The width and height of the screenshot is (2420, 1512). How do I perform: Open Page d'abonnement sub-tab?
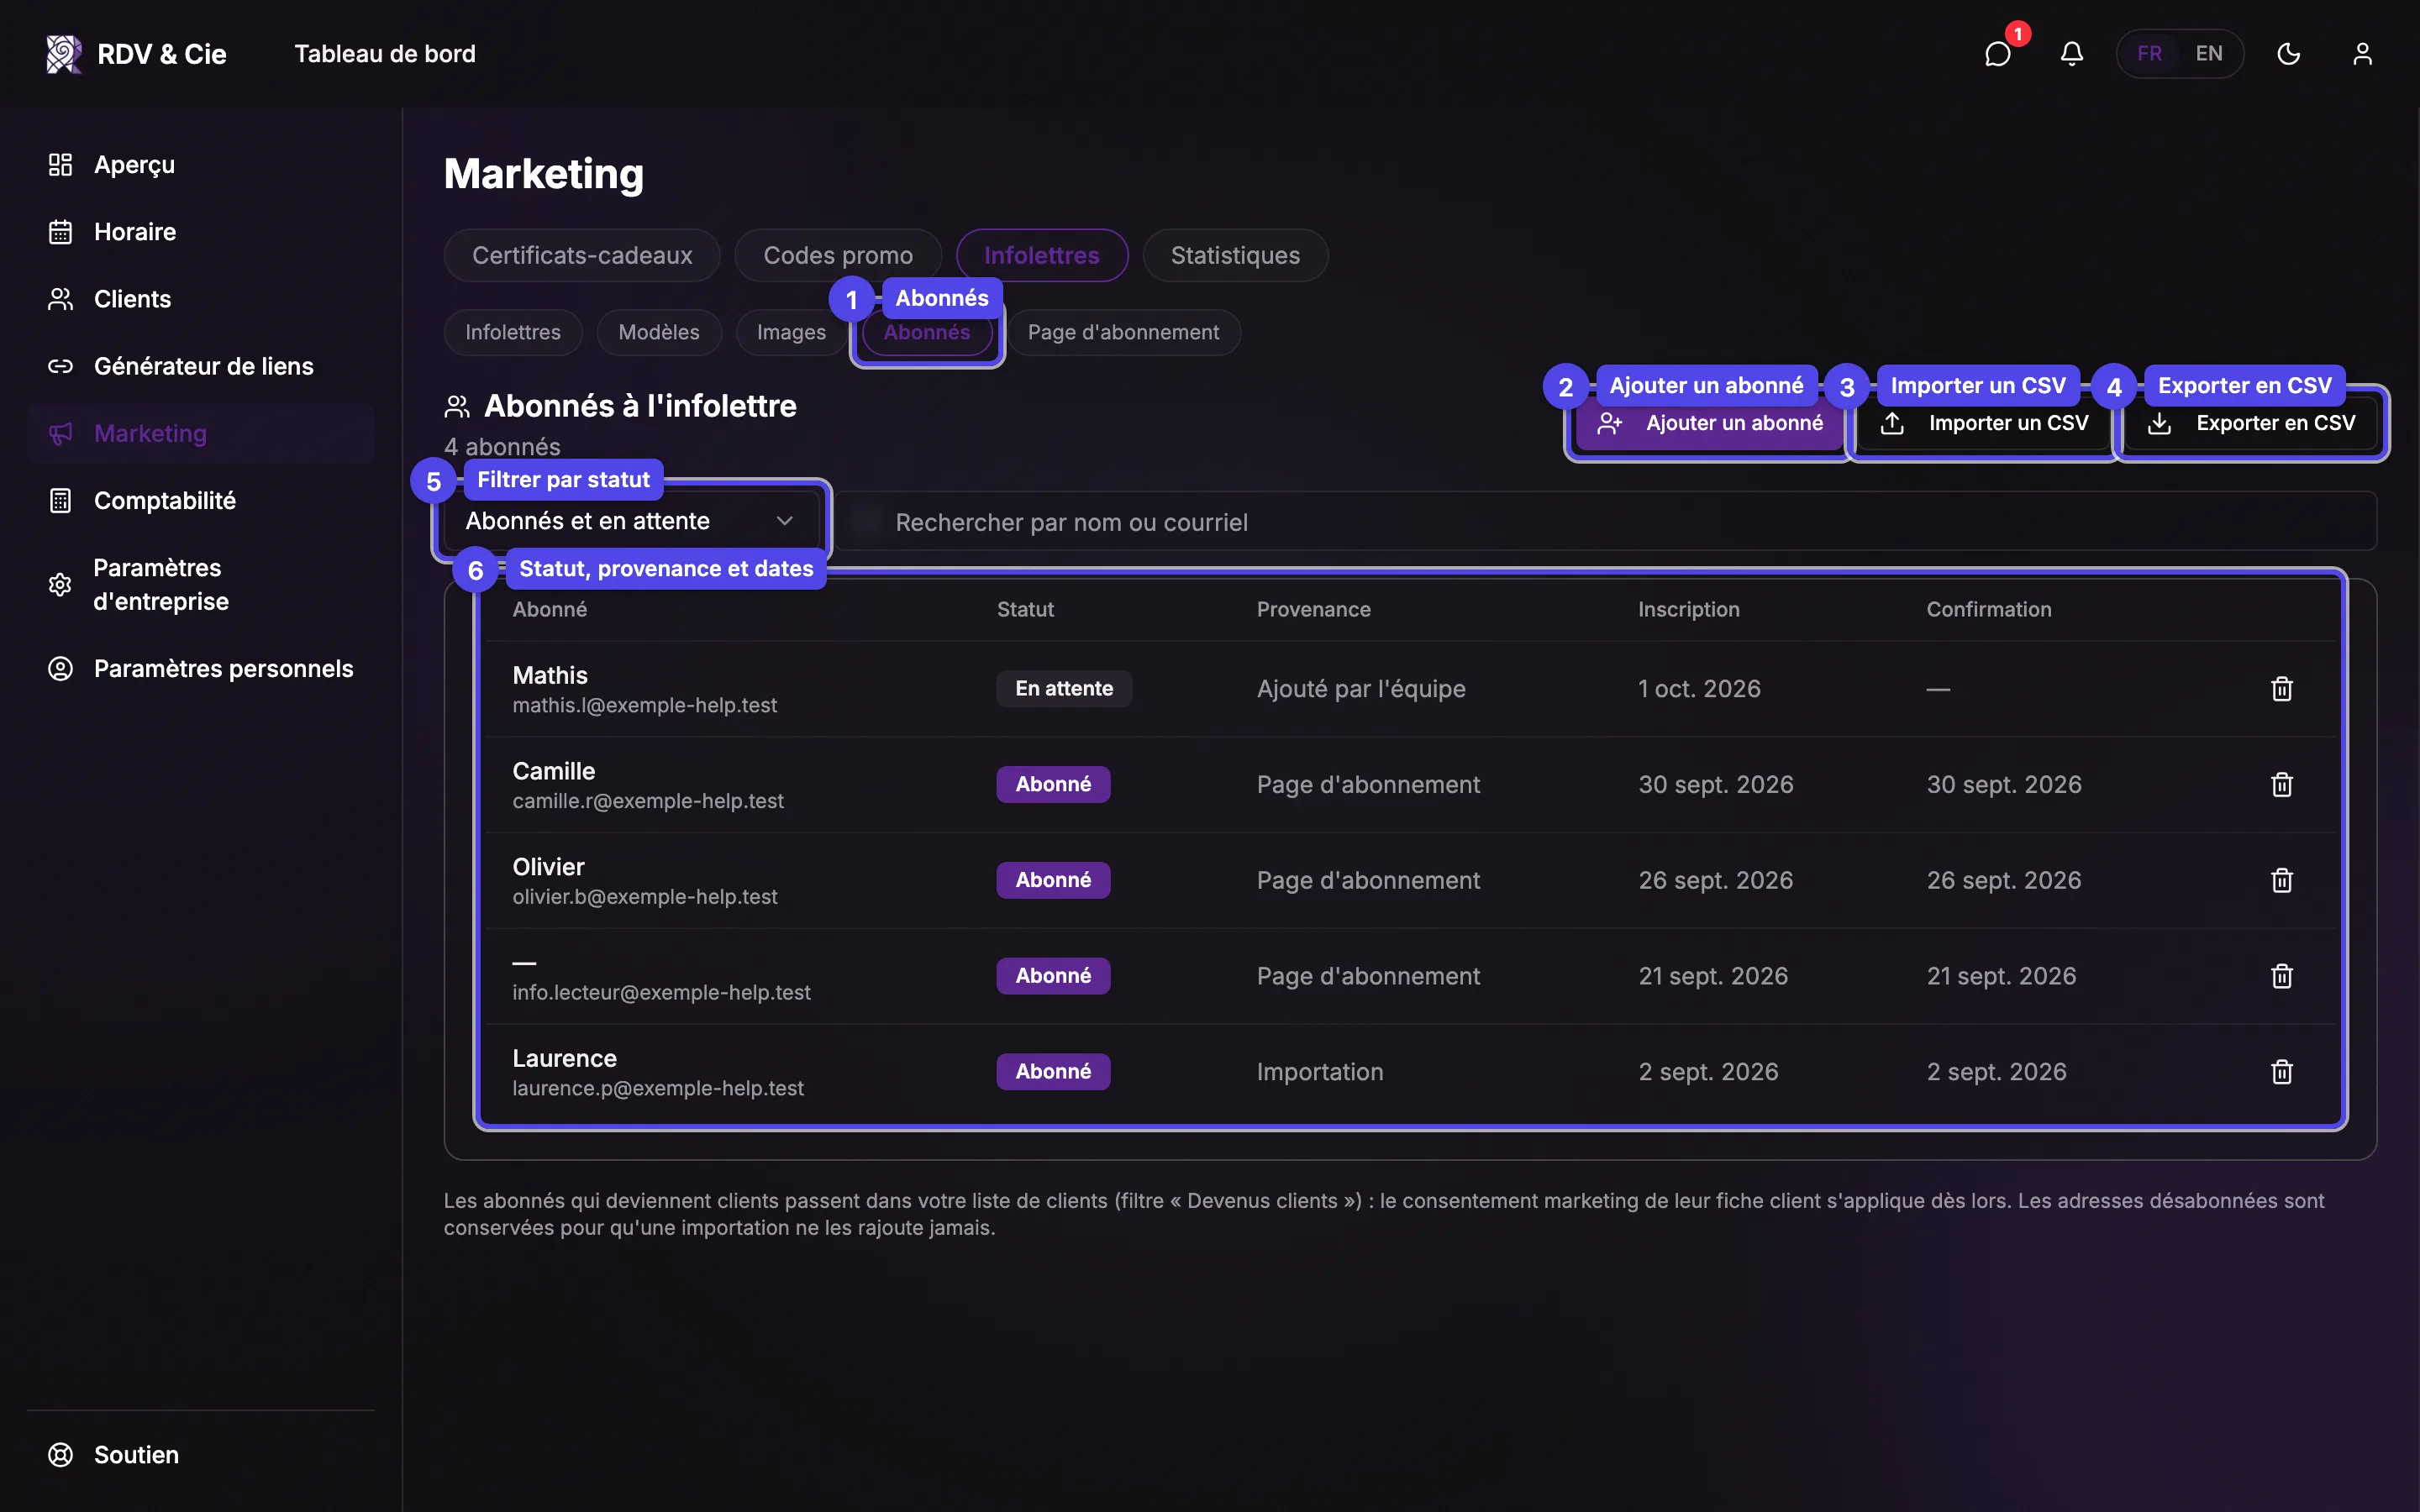pyautogui.click(x=1123, y=332)
